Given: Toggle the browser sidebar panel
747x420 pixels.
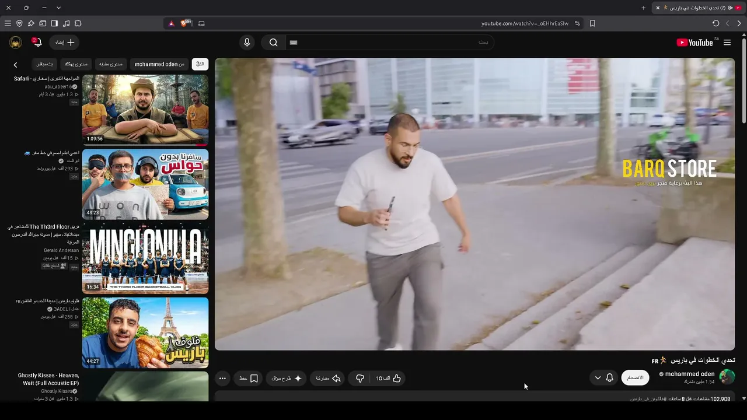Looking at the screenshot, I should click(x=54, y=23).
